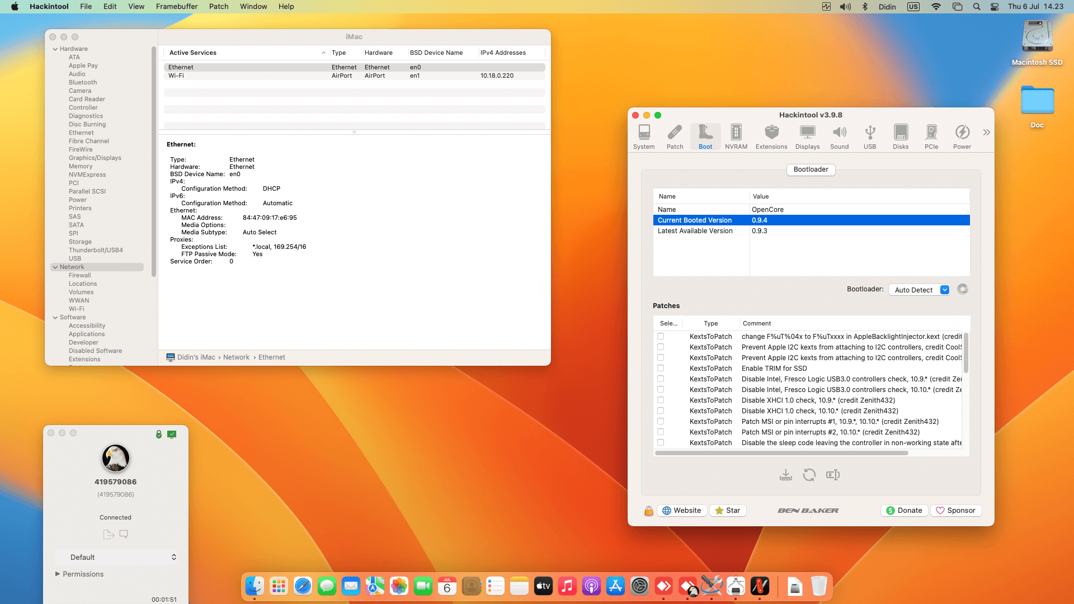The height and width of the screenshot is (604, 1074).
Task: Open the Displays section
Action: pos(807,136)
